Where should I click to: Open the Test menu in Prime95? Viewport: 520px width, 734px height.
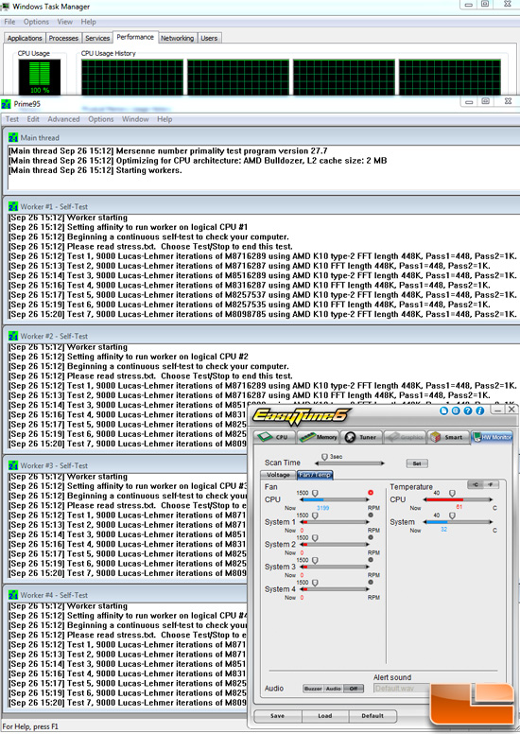click(x=12, y=119)
